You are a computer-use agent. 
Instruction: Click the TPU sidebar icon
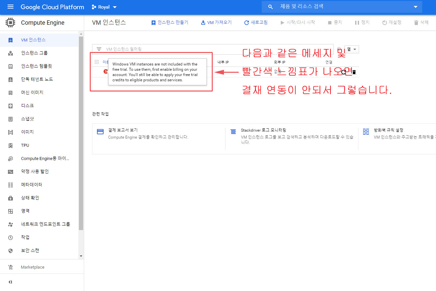[x=11, y=145]
